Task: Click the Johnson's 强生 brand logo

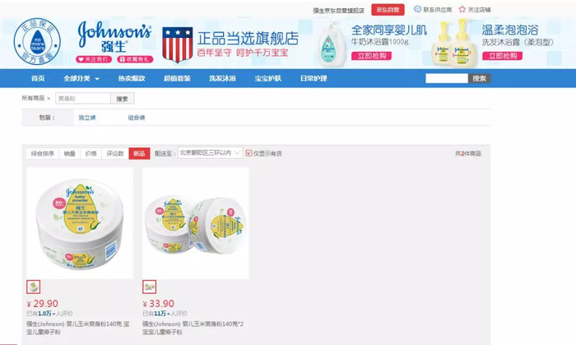Action: (114, 36)
